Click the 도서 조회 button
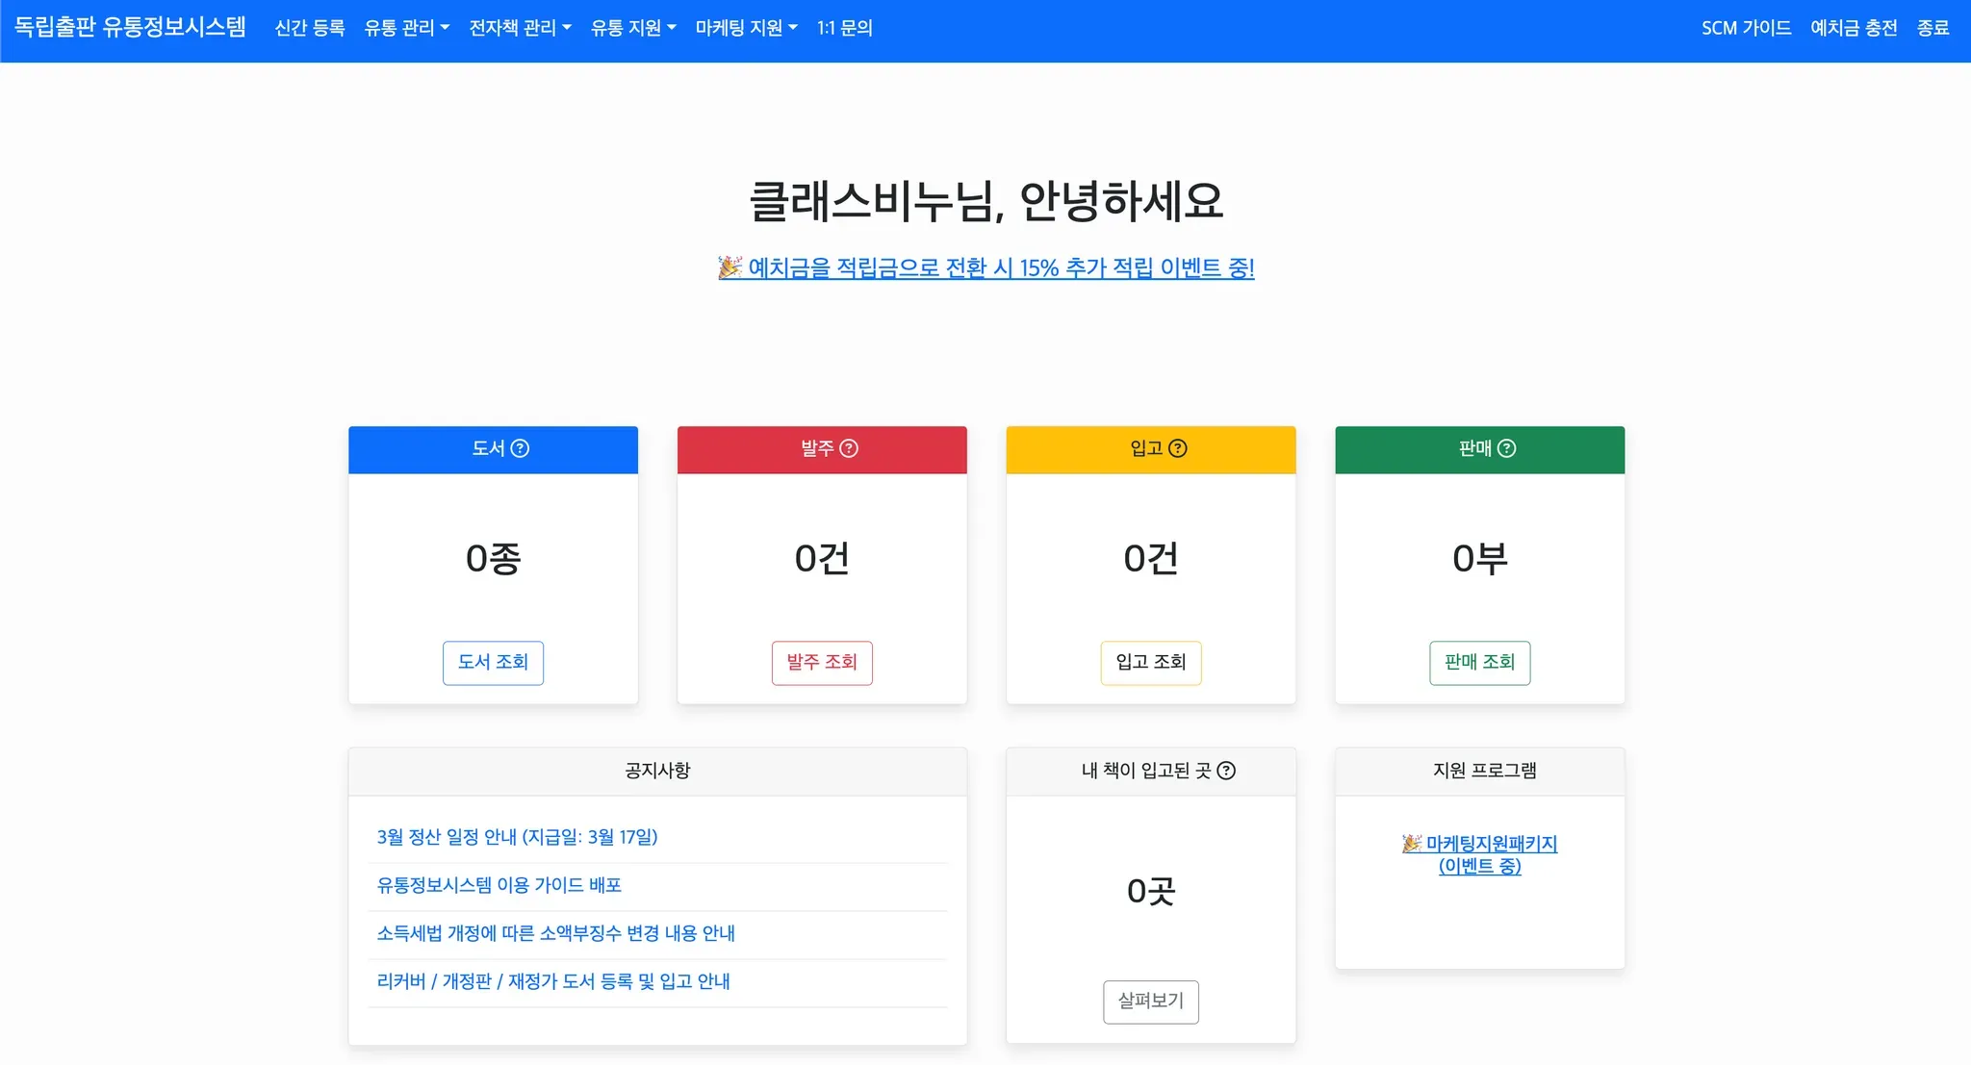1971x1065 pixels. 493,663
